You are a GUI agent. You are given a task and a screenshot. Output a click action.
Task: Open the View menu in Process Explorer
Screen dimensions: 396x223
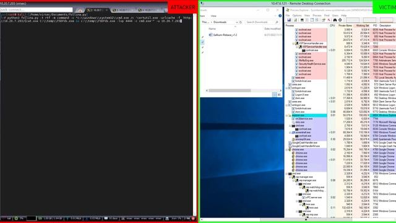pos(307,15)
